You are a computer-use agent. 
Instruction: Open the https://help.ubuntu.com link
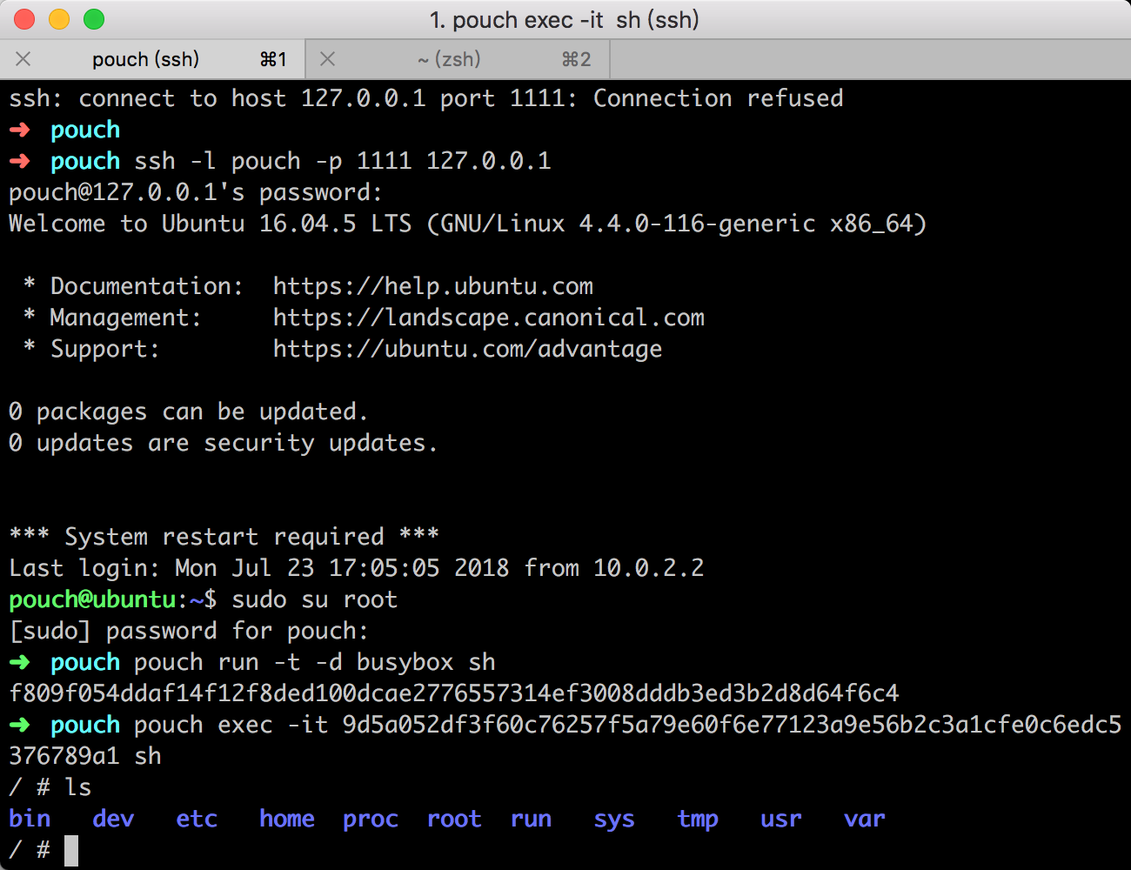(x=433, y=286)
